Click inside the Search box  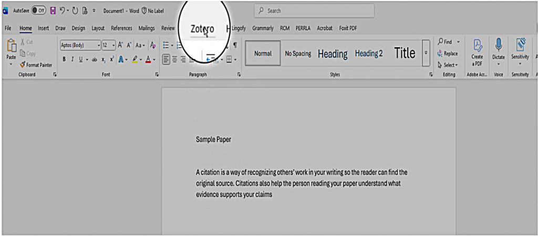[315, 10]
